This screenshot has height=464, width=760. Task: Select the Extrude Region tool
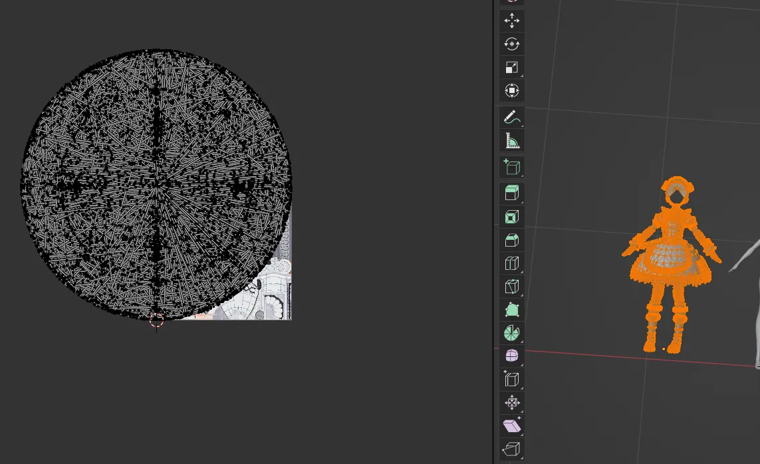(x=512, y=193)
